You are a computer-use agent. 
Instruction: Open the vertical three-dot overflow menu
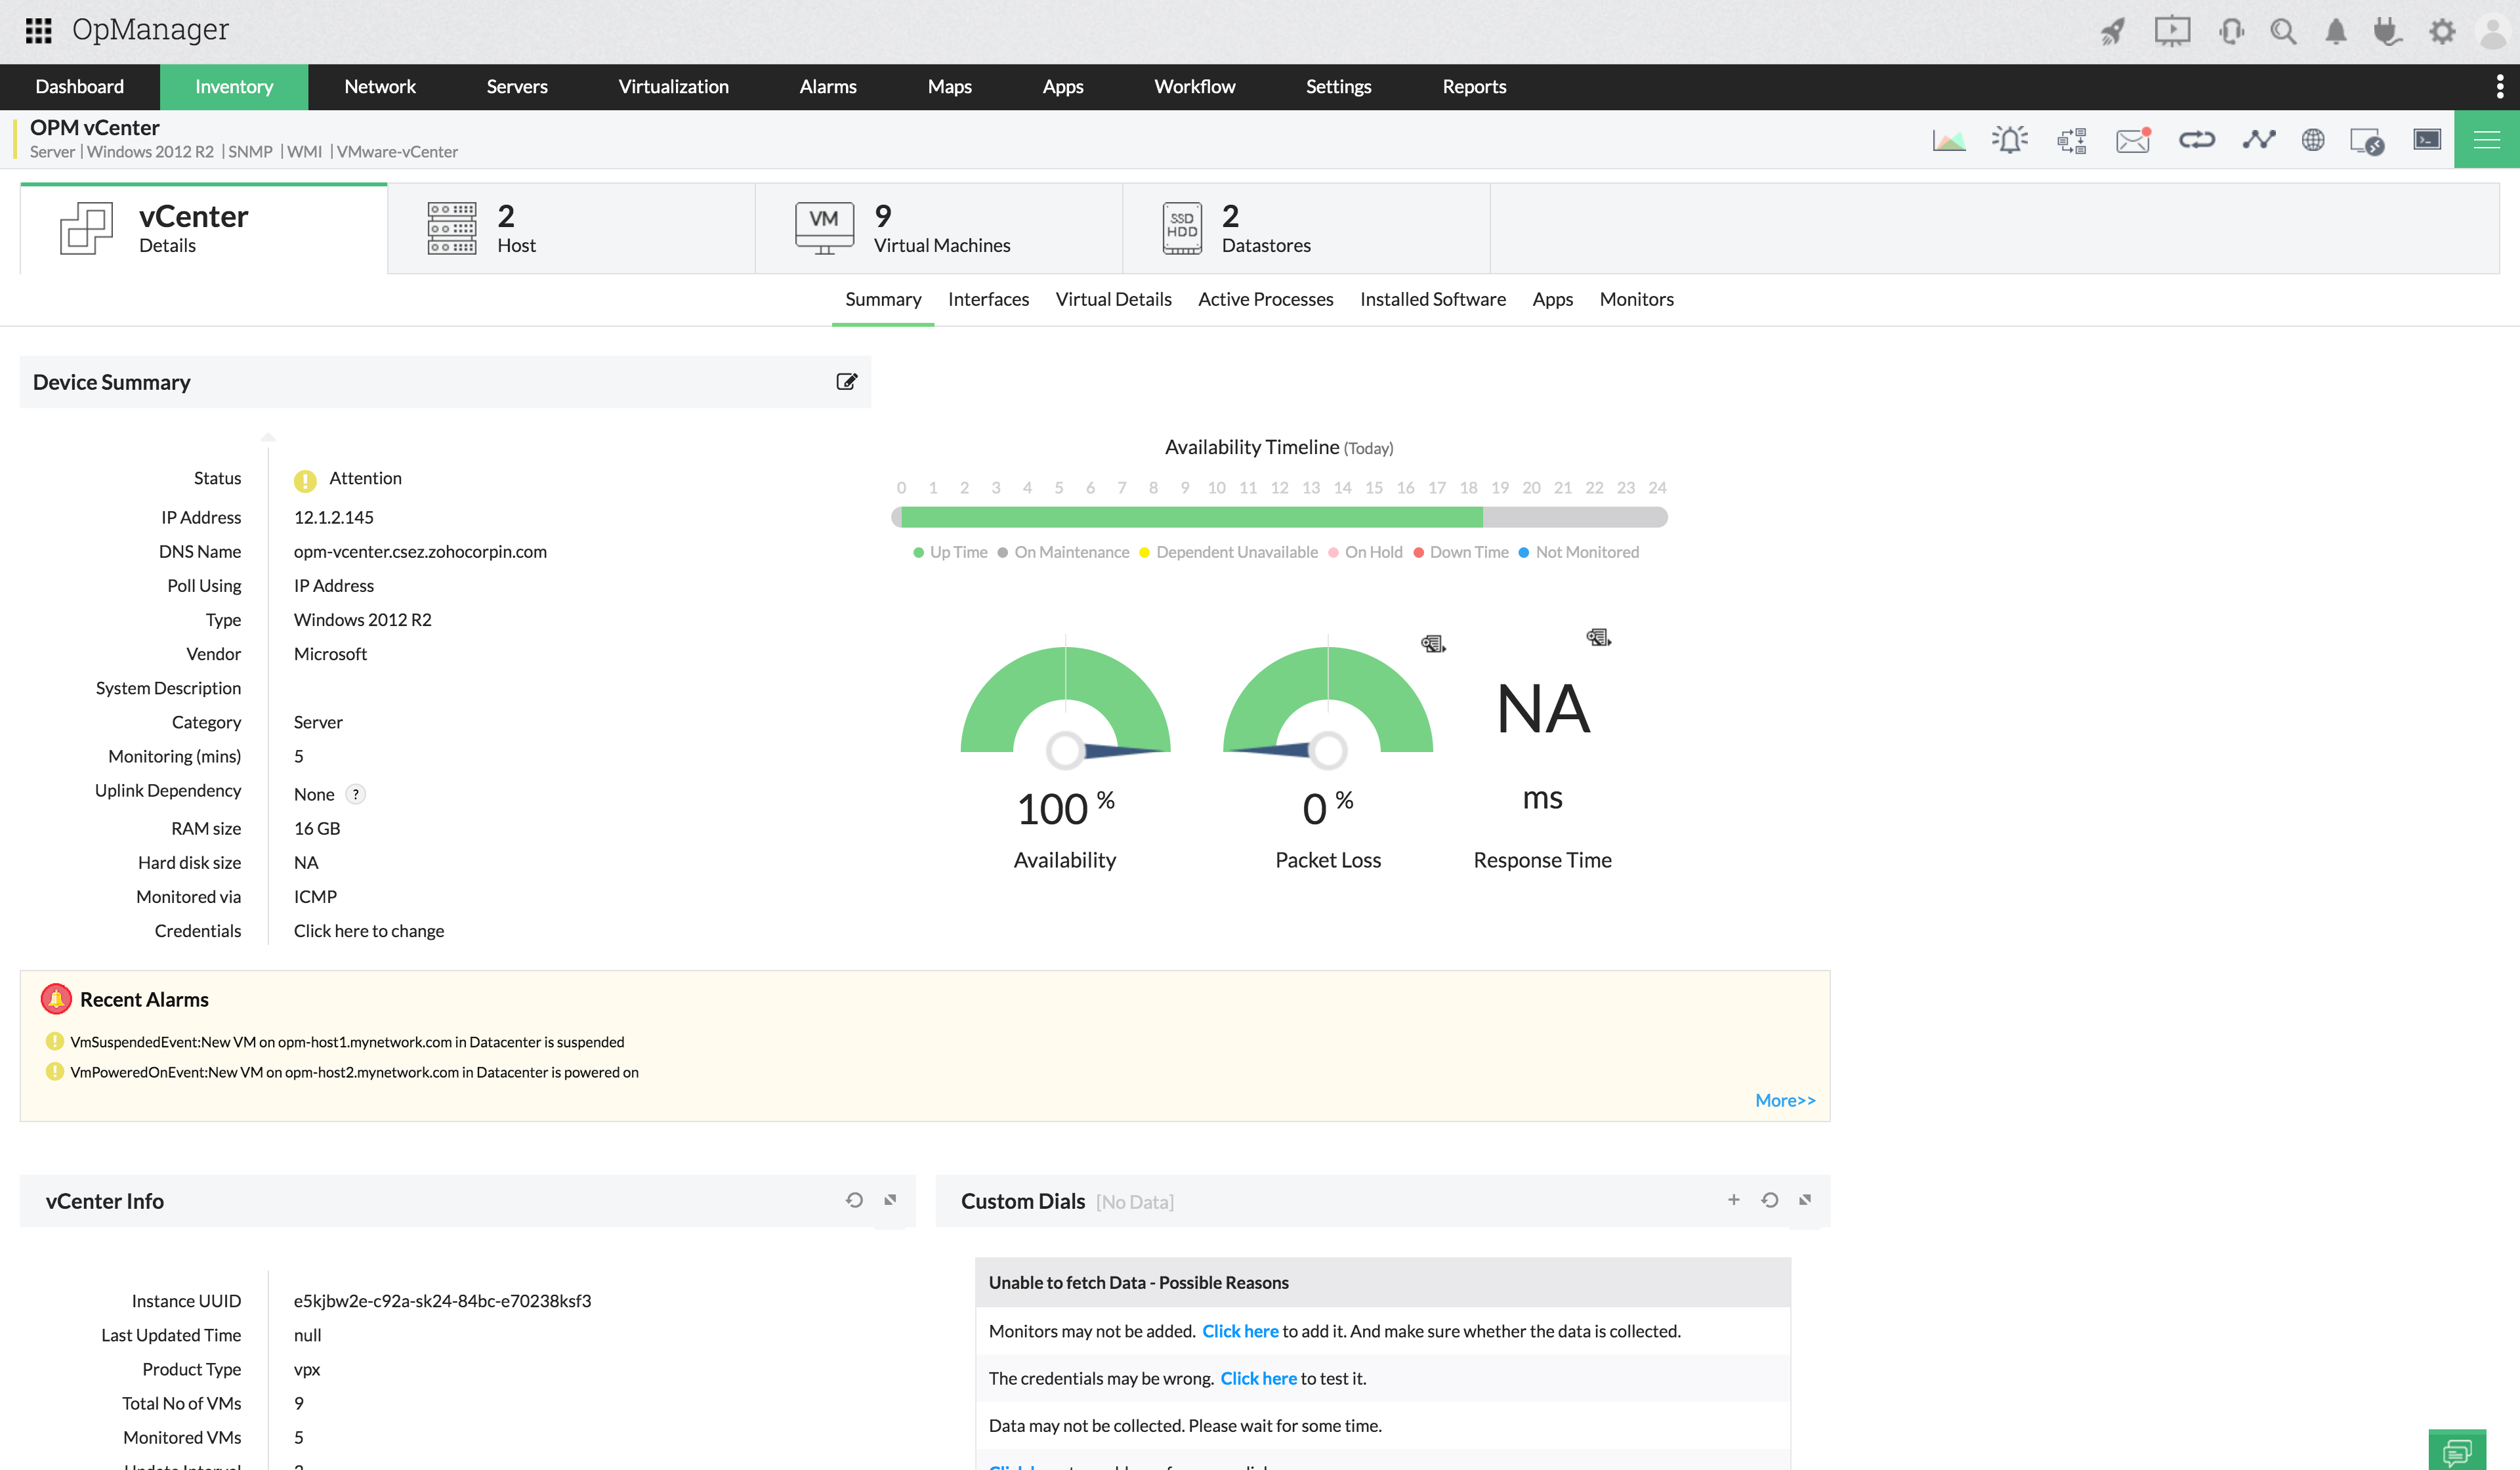coord(2499,87)
